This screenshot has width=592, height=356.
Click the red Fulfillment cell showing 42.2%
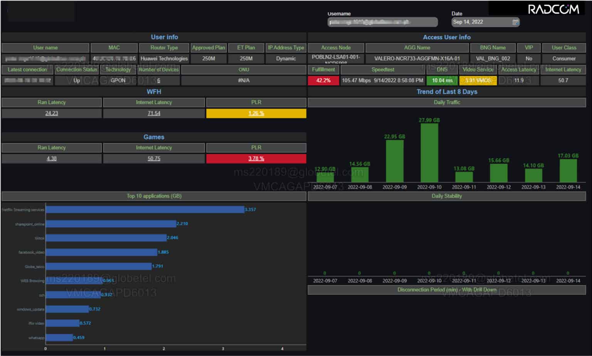(323, 81)
